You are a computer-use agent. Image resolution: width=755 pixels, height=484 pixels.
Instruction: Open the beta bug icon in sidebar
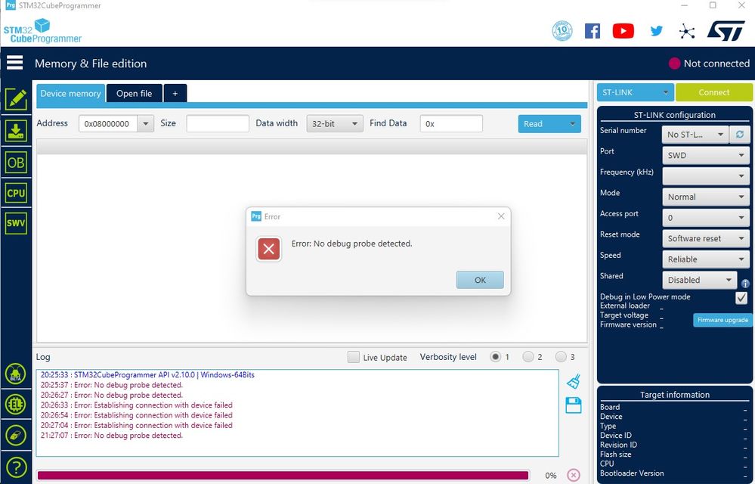15,374
